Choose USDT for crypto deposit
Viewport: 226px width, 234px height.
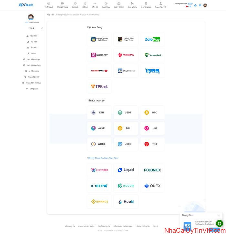pyautogui.click(x=126, y=112)
